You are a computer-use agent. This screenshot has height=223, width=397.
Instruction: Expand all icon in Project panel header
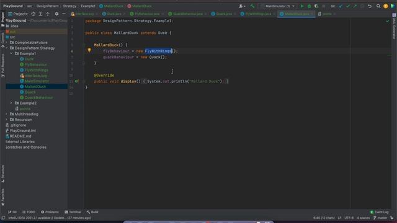40,14
